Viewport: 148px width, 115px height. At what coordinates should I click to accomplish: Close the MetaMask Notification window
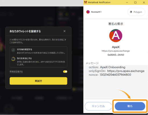(144, 2)
